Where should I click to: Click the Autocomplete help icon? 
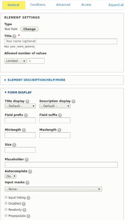(x=30, y=172)
